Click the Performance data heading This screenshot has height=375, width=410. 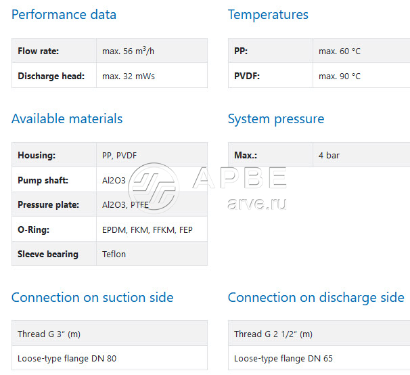point(64,14)
